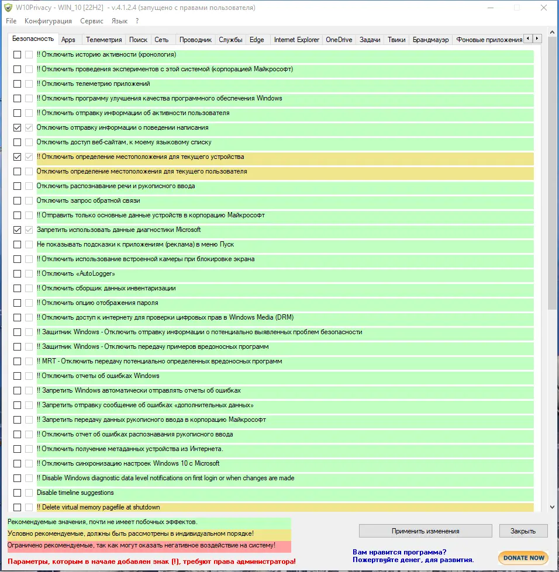Screen dimensions: 559x572
Task: Switch to the Фоновые приложения tab
Action: [x=489, y=40]
